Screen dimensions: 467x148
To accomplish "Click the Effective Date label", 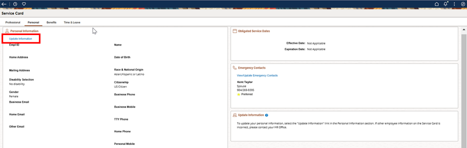I will coord(296,43).
